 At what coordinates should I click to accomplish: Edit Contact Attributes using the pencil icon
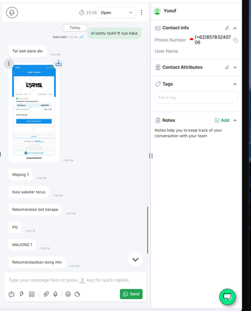(x=227, y=67)
